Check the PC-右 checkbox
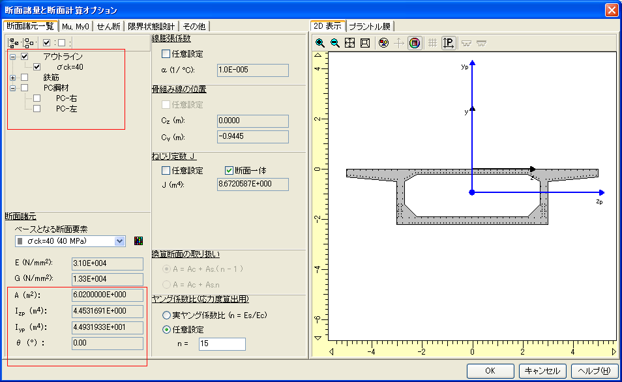This screenshot has height=382, width=622. 37,98
